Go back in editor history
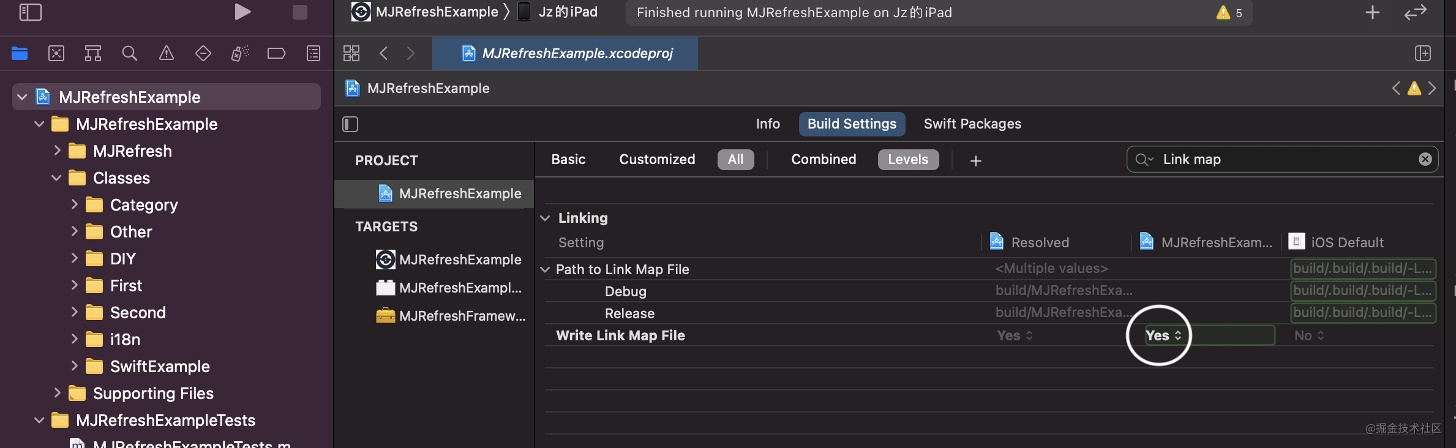 pos(384,53)
